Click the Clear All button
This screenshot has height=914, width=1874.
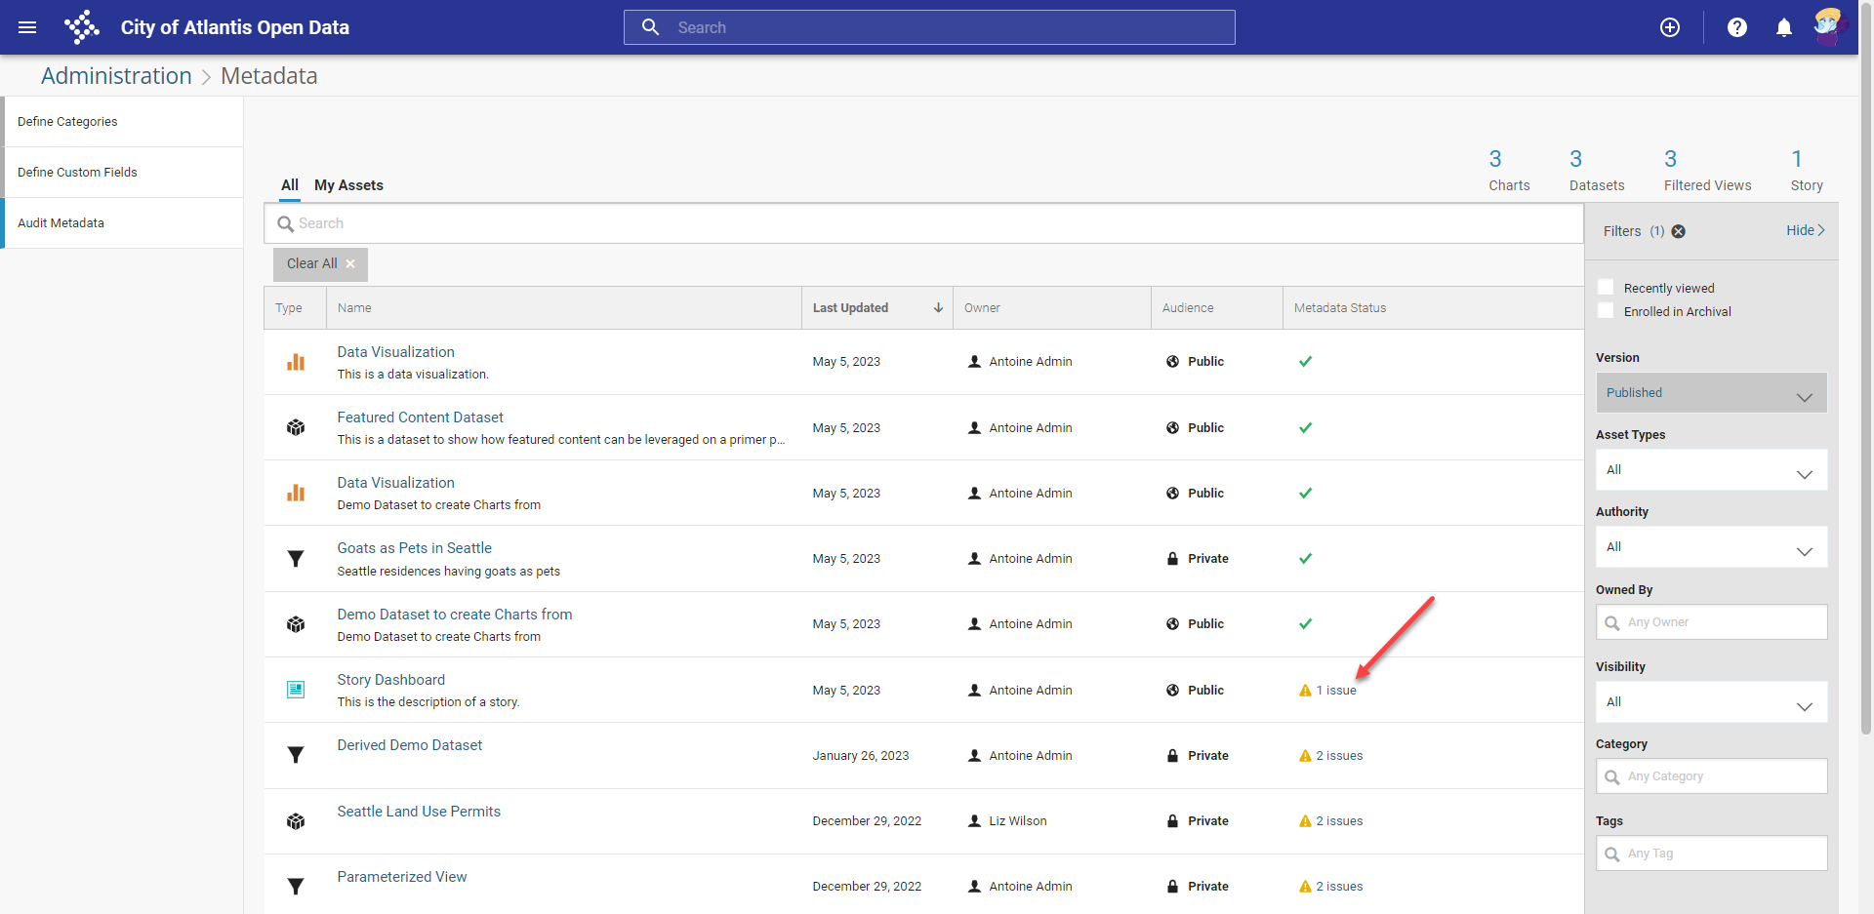click(320, 264)
